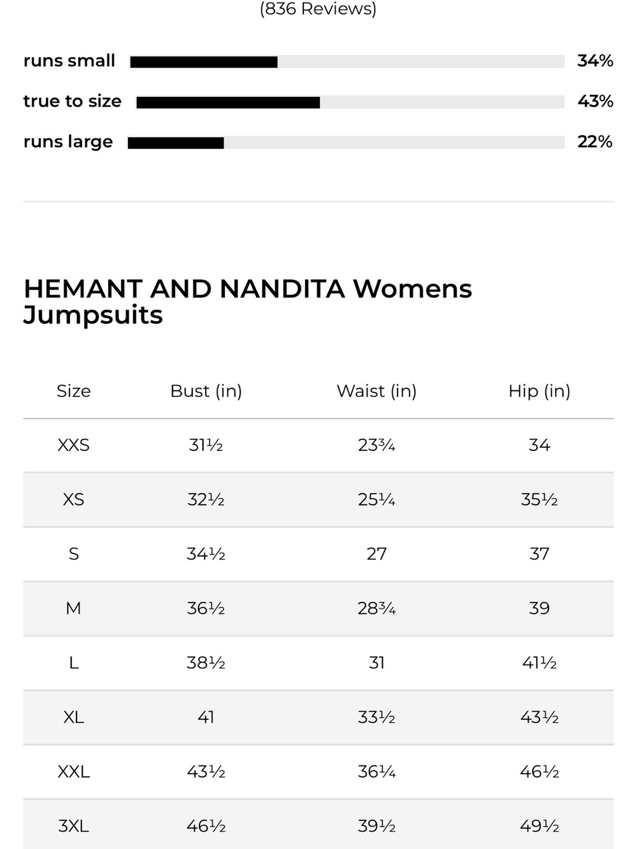Click the 34% runs small percentage

point(595,61)
